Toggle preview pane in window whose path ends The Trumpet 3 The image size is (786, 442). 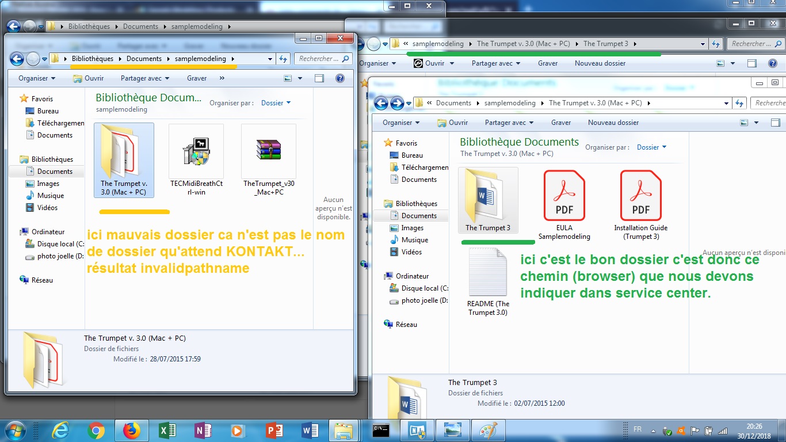click(x=751, y=63)
